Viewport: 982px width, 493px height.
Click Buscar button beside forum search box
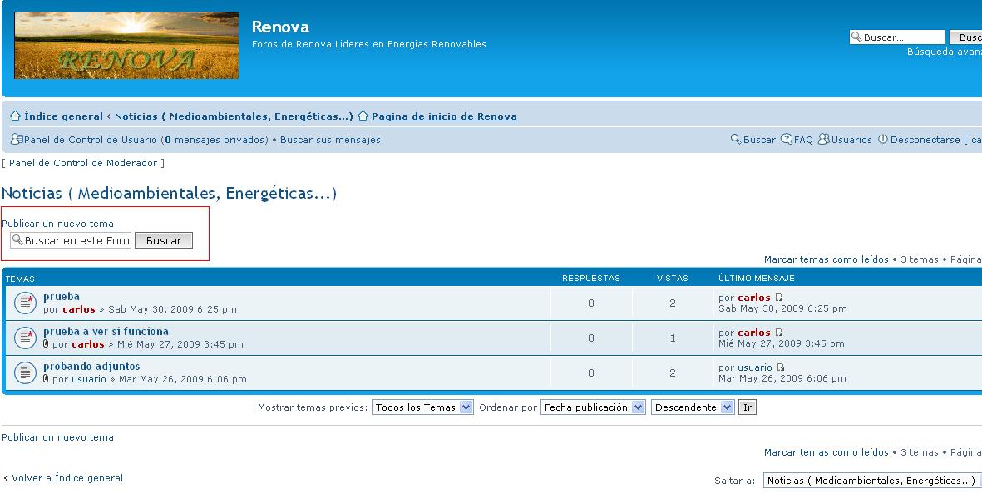tap(164, 240)
